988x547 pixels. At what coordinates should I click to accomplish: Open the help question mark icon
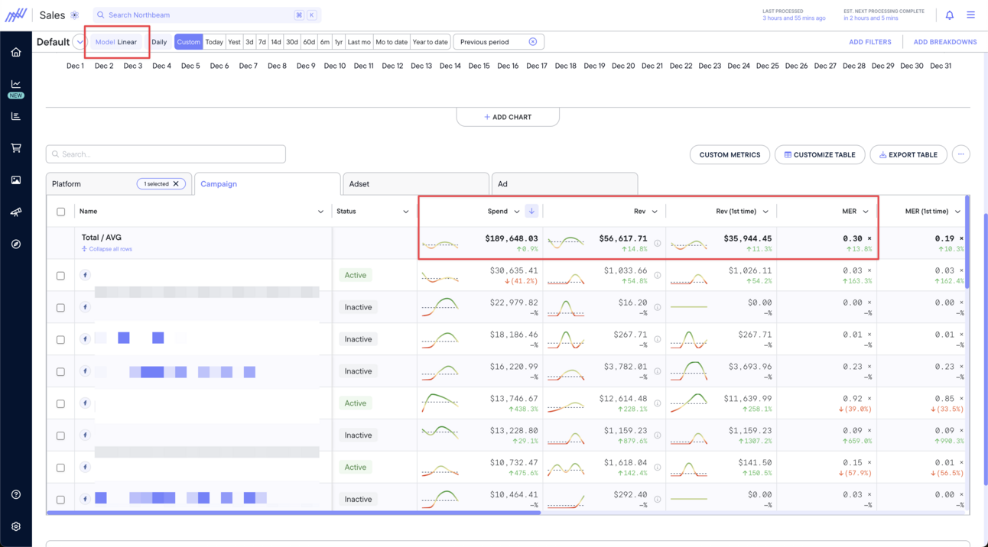[16, 494]
